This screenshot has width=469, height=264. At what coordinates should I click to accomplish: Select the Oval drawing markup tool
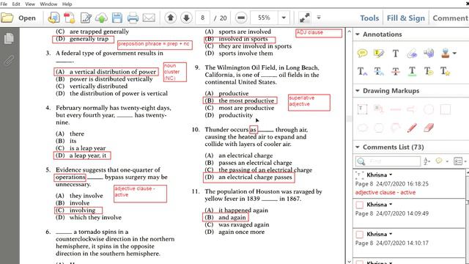428,109
